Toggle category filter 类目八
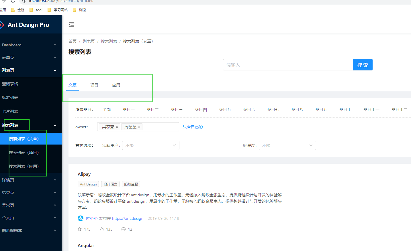Screen dimensions: 411x251 (x=297, y=110)
